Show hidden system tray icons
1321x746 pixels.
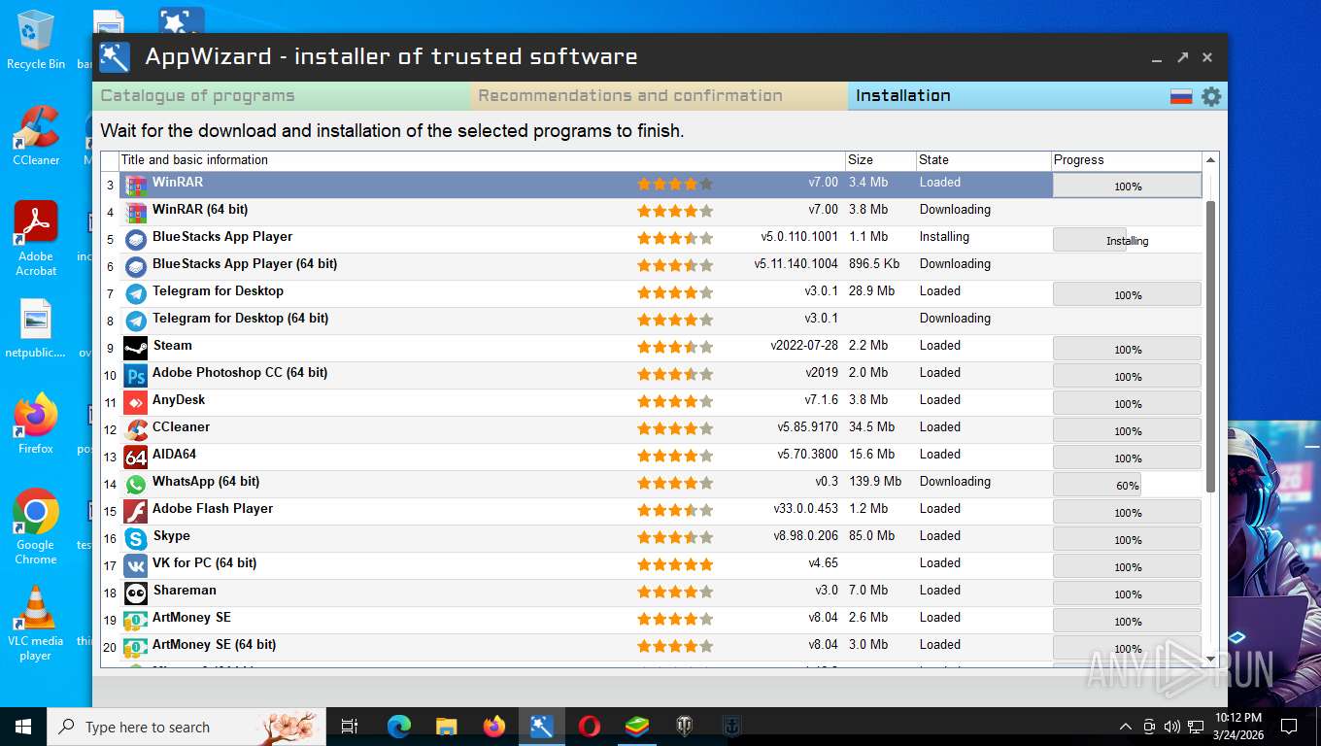(1126, 727)
